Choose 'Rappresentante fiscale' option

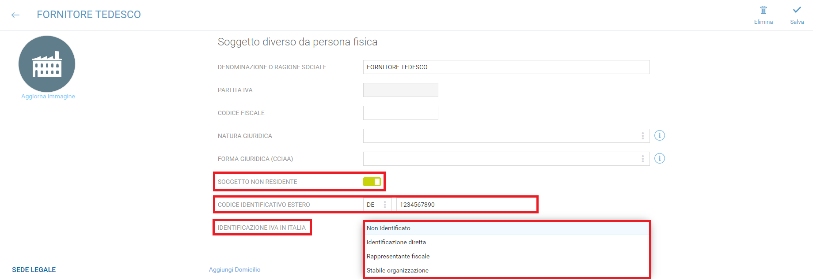coord(506,256)
